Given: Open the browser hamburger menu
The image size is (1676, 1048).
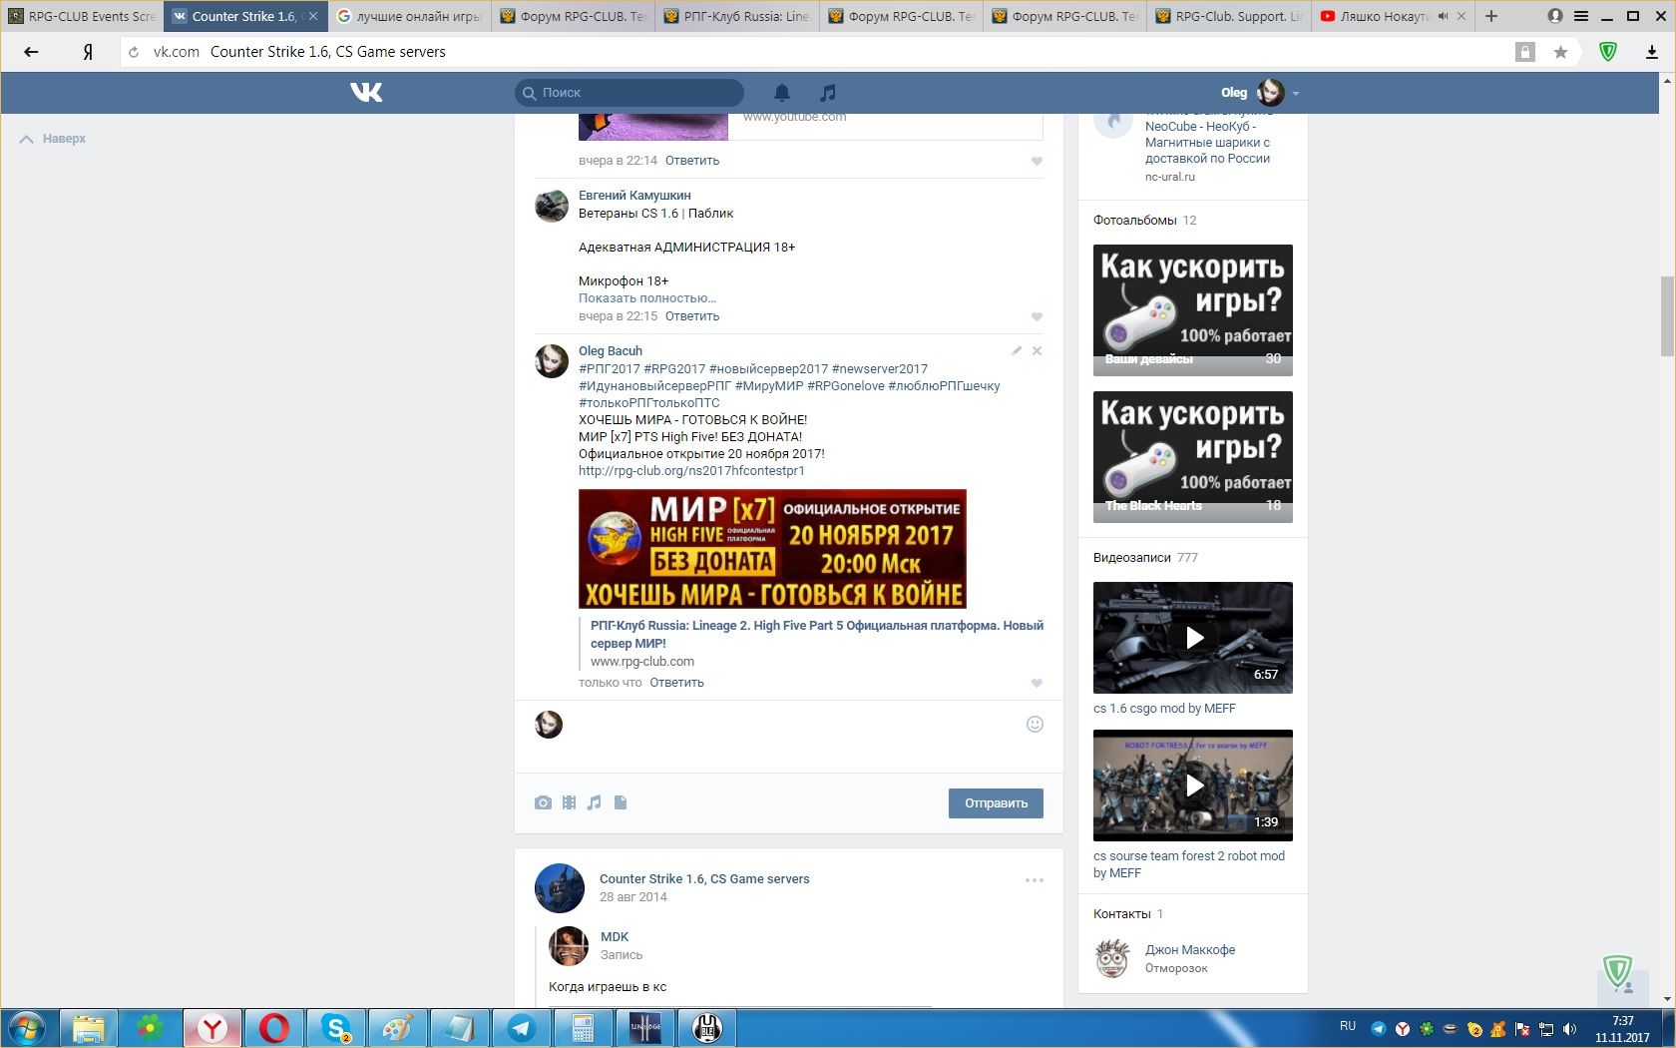Looking at the screenshot, I should (x=1581, y=16).
